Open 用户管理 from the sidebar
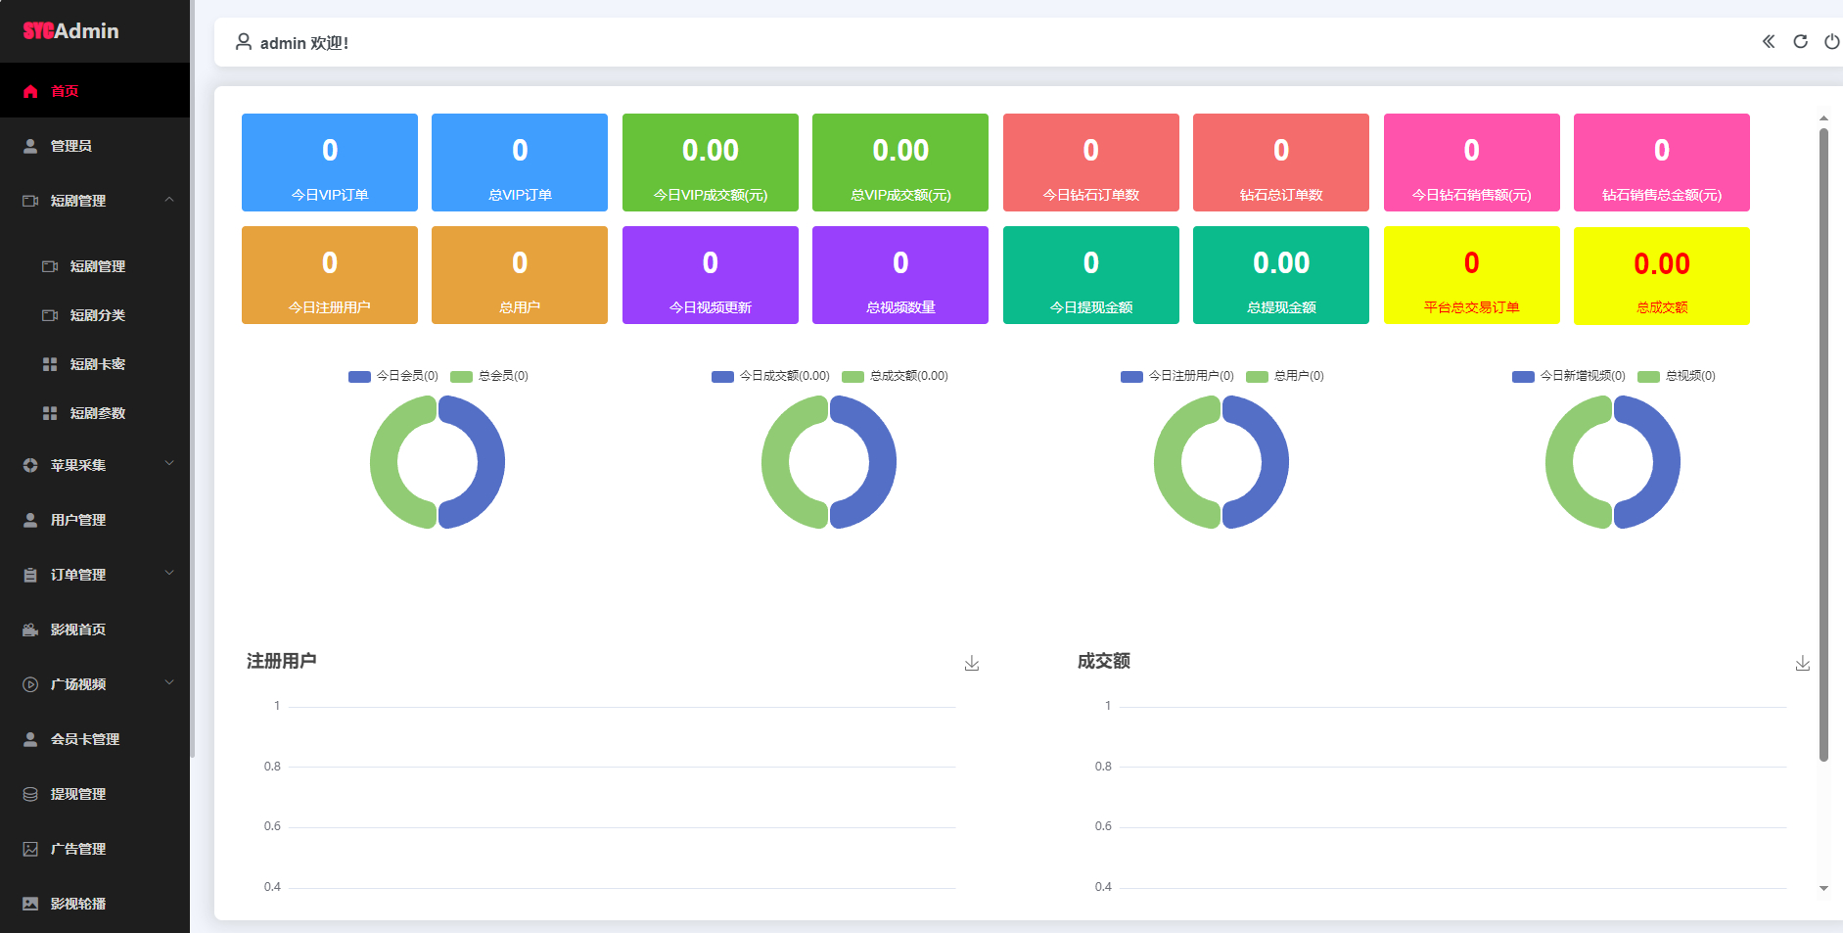This screenshot has width=1843, height=933. click(x=78, y=520)
